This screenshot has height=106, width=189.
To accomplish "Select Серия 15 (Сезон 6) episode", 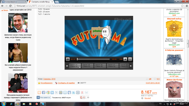I will [x=87, y=66].
